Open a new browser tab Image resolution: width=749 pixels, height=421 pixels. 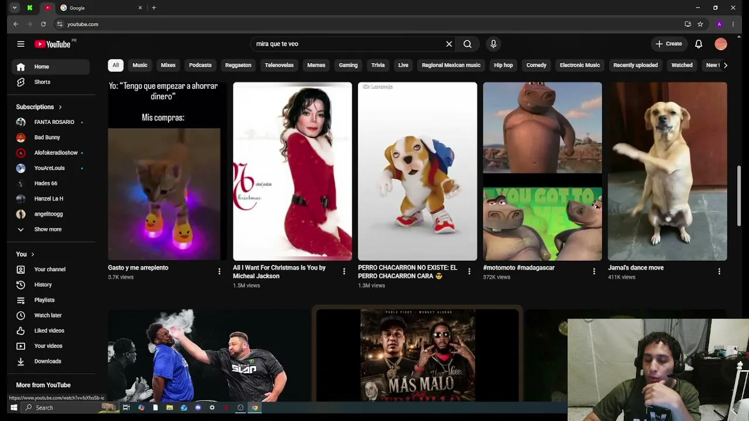154,8
